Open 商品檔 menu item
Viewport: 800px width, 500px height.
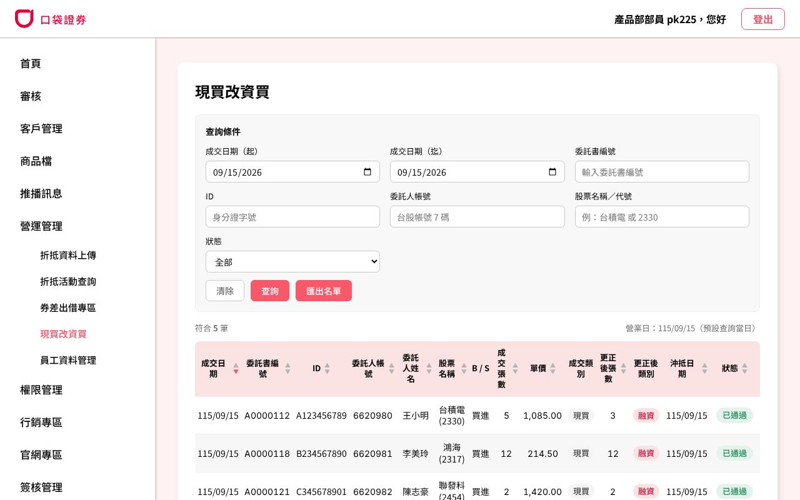pyautogui.click(x=36, y=161)
